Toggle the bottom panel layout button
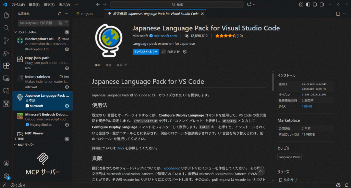This screenshot has height=188, width=351. (315, 4)
